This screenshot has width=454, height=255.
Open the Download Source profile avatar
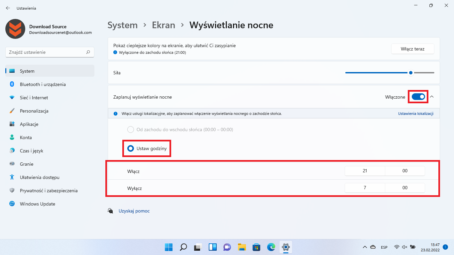(15, 29)
